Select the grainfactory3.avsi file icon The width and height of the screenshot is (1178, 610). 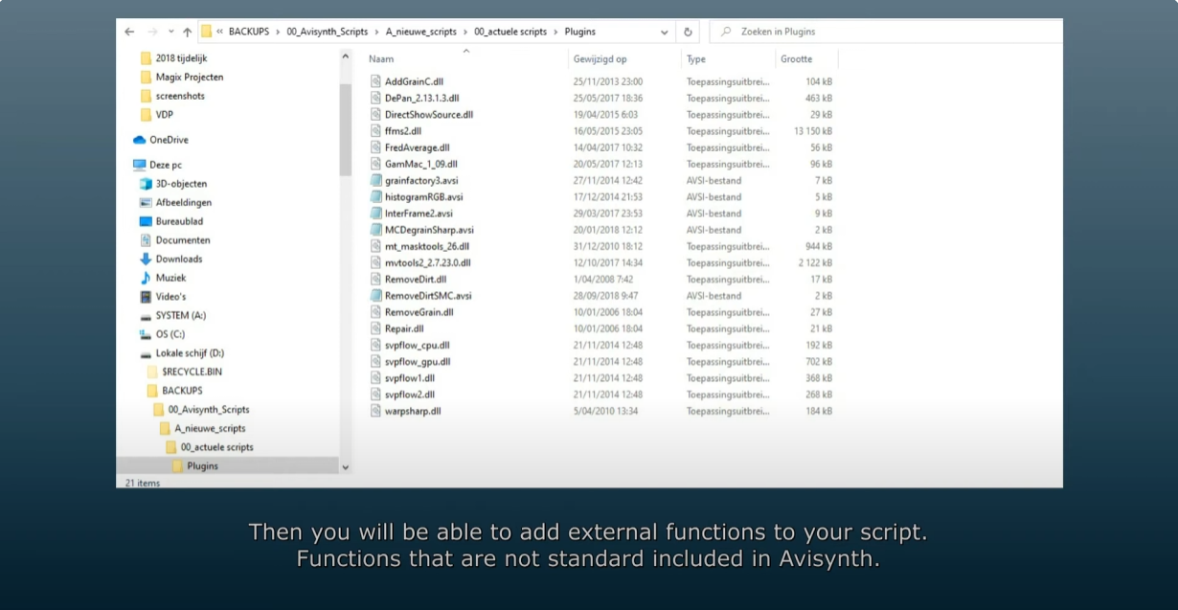tap(376, 180)
